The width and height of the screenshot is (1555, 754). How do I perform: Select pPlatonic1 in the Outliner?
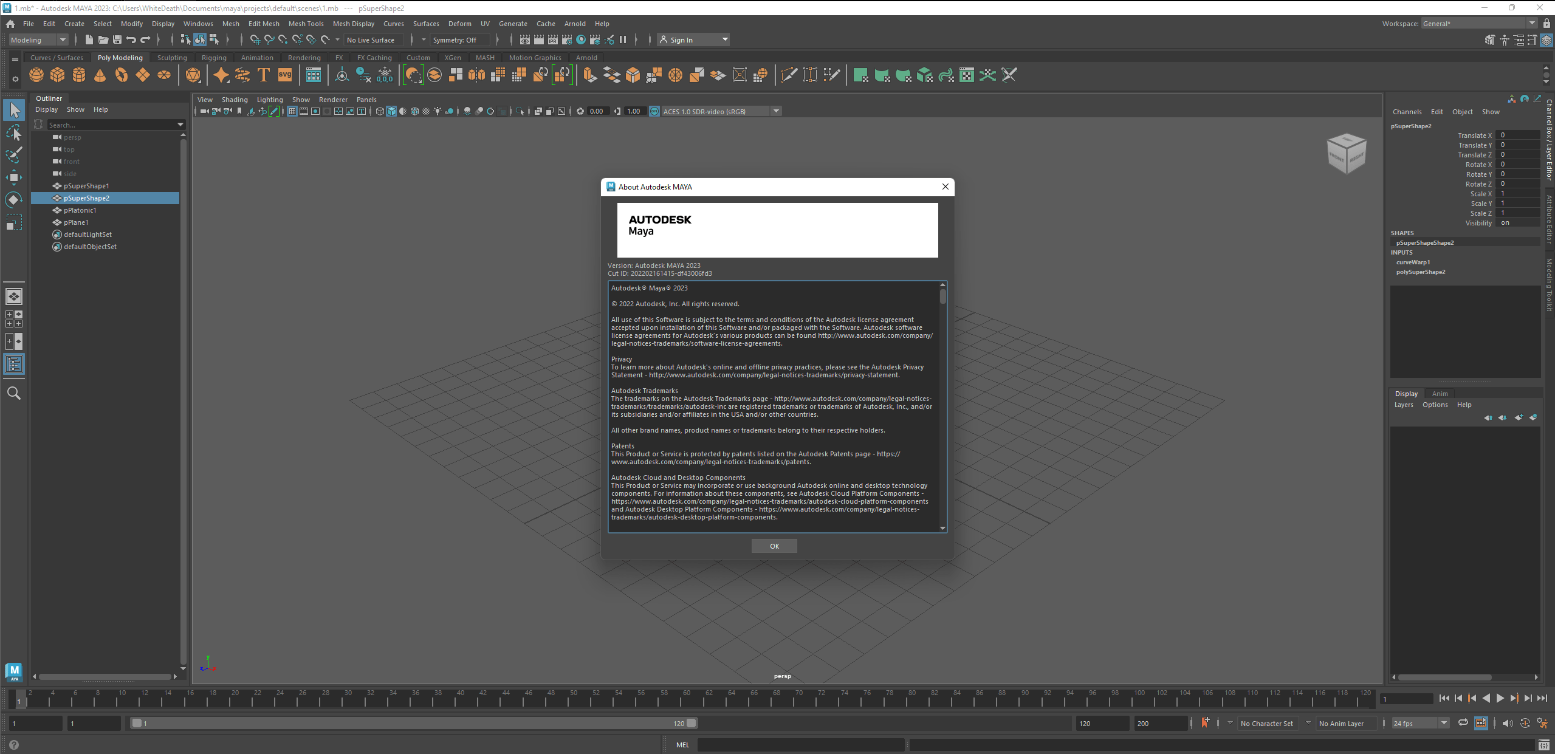[x=80, y=210]
